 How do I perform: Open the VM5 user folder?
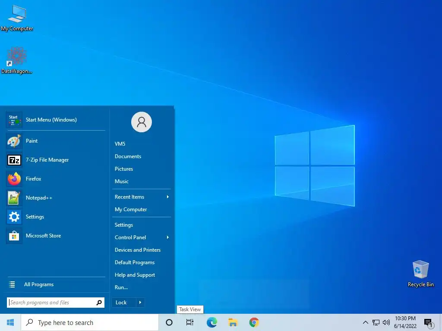point(120,144)
